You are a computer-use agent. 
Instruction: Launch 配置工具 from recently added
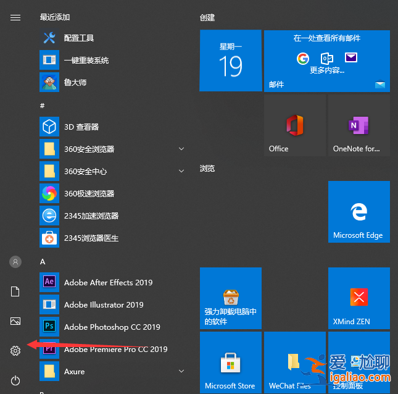[x=113, y=38]
